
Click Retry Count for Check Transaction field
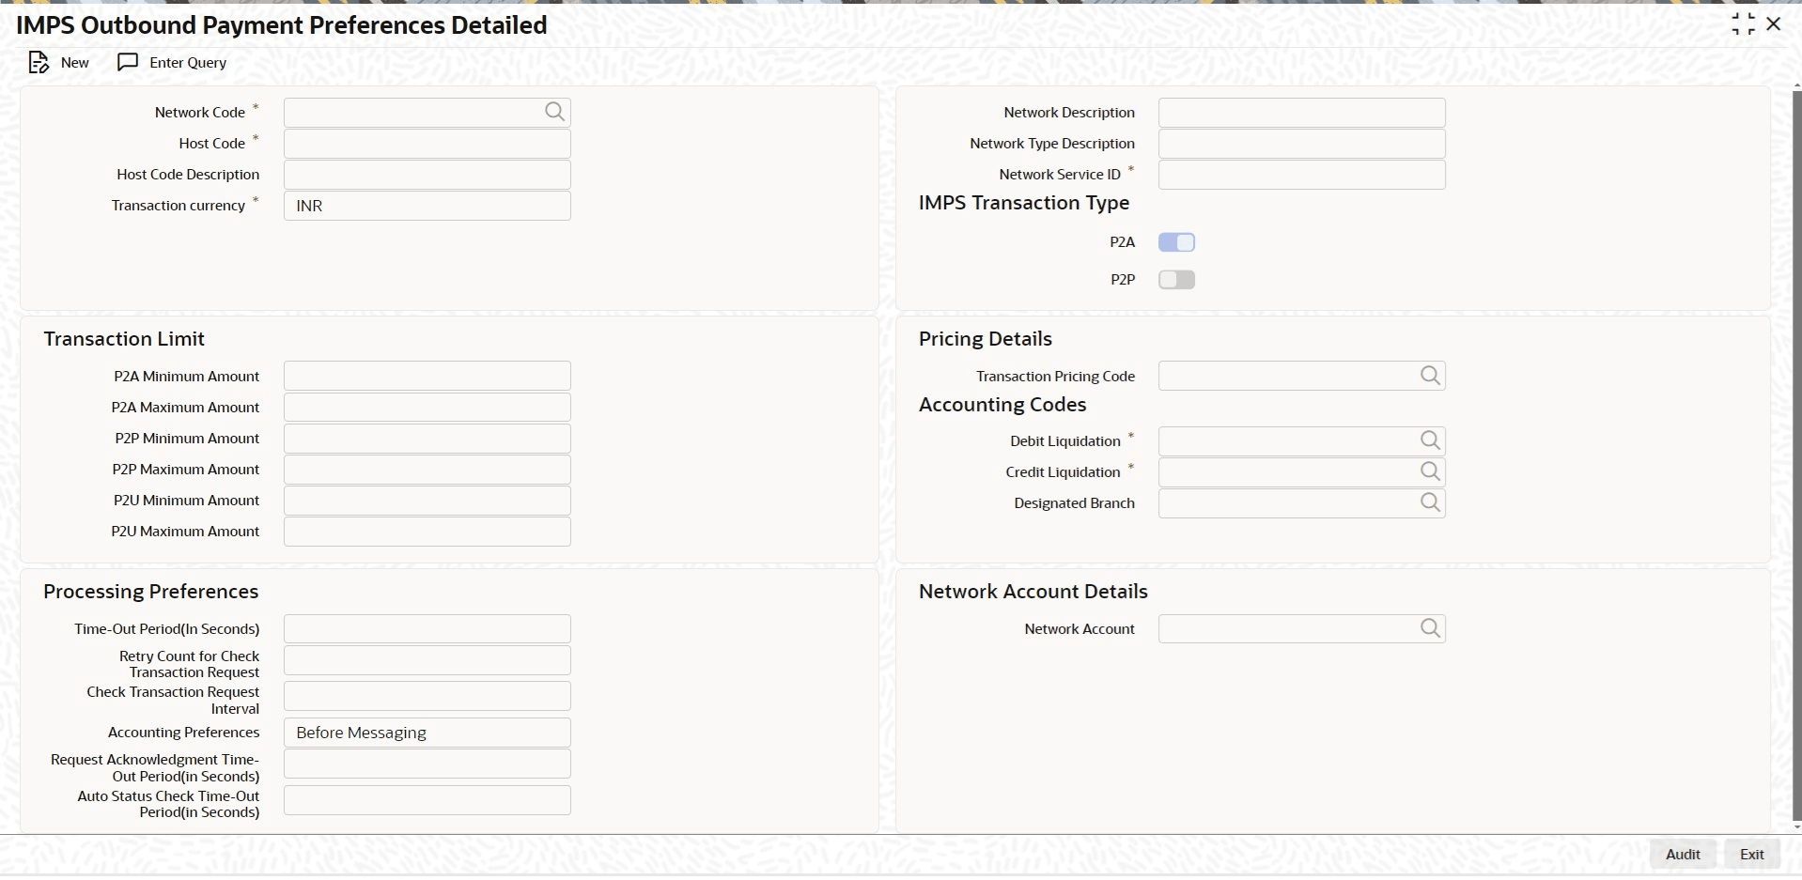(x=427, y=660)
